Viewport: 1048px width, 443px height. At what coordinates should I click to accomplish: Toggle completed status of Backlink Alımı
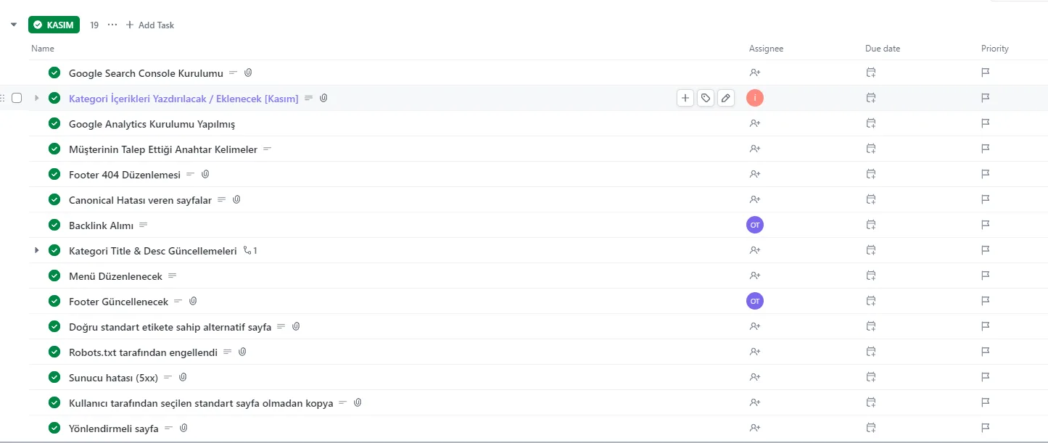pos(54,225)
